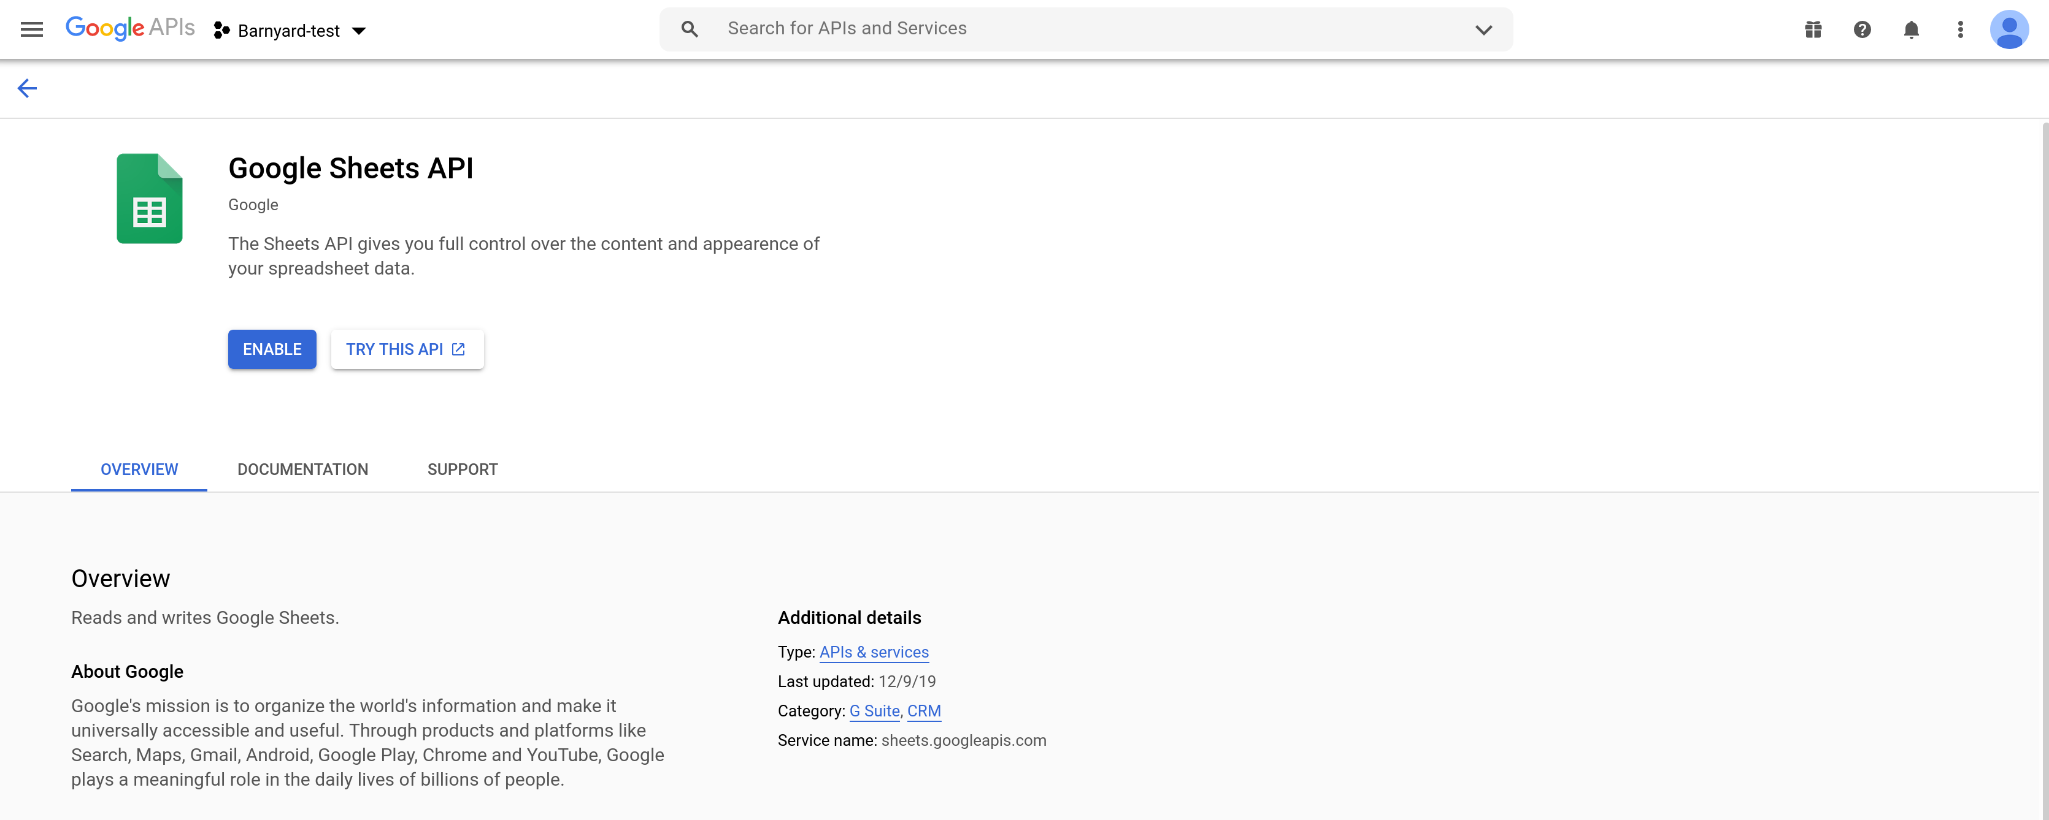
Task: Open the gift free trial icon
Action: [1813, 29]
